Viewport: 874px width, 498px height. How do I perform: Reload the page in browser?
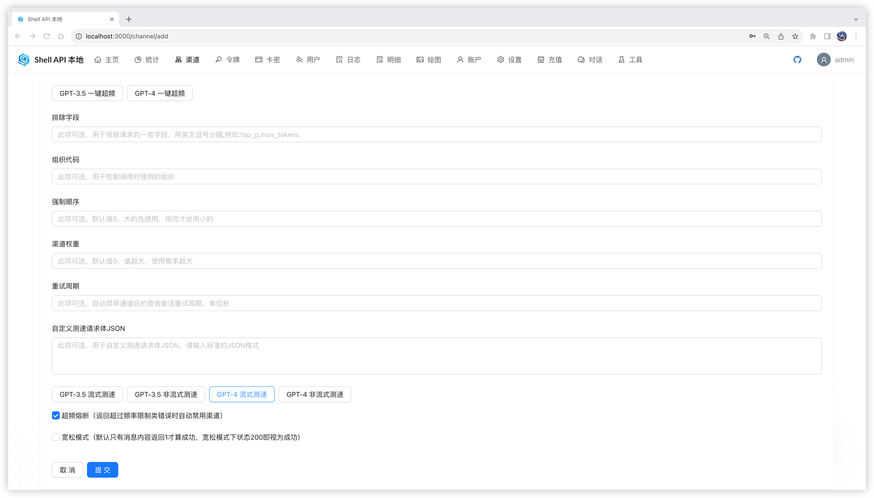46,37
